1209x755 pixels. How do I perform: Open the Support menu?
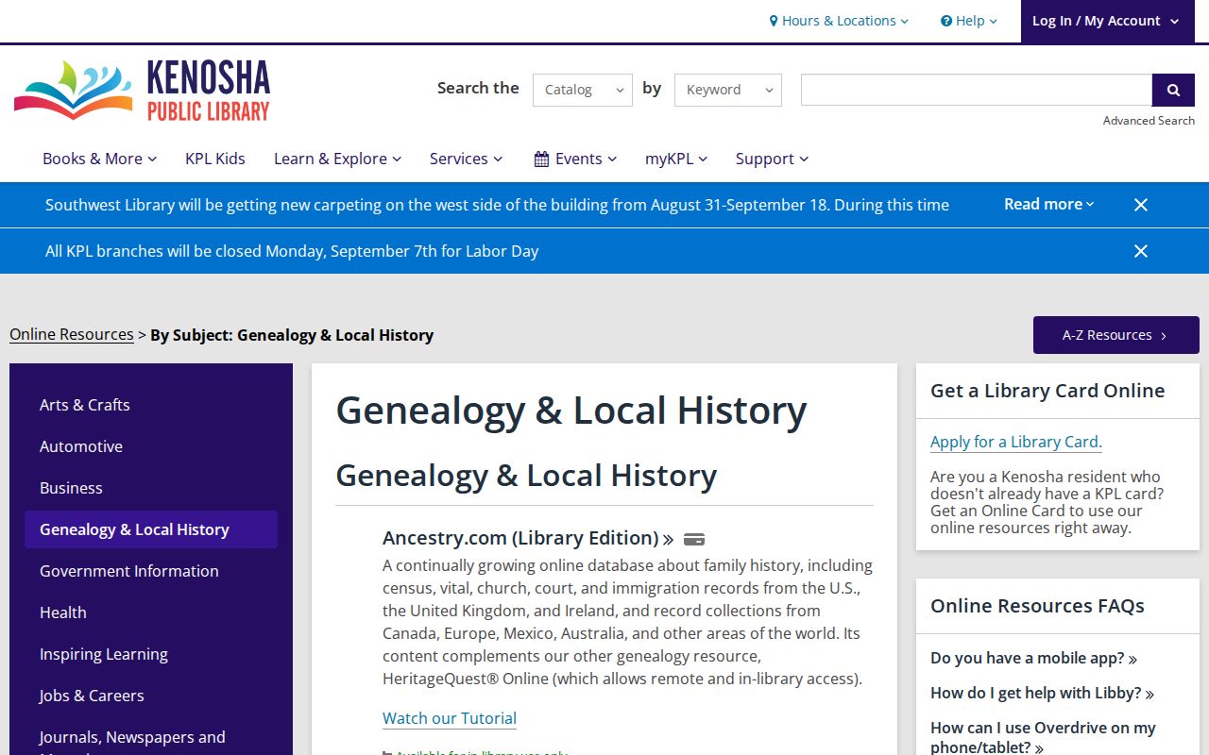tap(772, 159)
